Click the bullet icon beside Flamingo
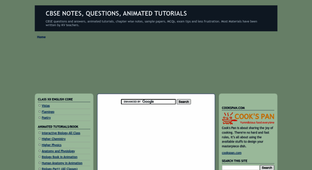The height and width of the screenshot is (170, 312). pos(39,111)
